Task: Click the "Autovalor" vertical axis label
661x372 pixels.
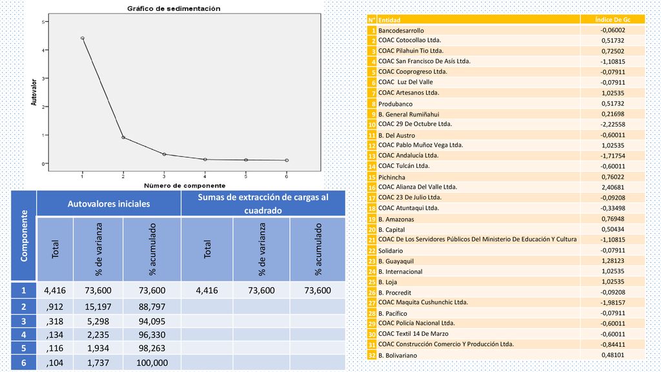Action: coord(34,92)
